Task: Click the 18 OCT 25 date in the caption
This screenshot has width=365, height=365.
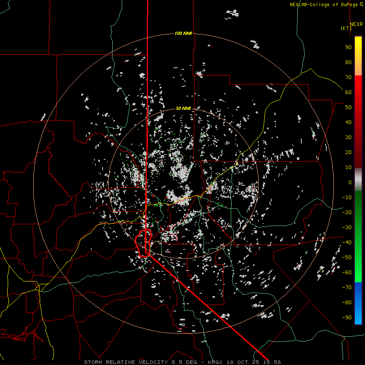Action: (243, 362)
